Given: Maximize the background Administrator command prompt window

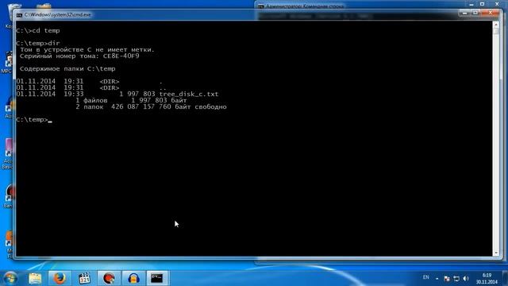Looking at the screenshot, I should (x=482, y=4).
